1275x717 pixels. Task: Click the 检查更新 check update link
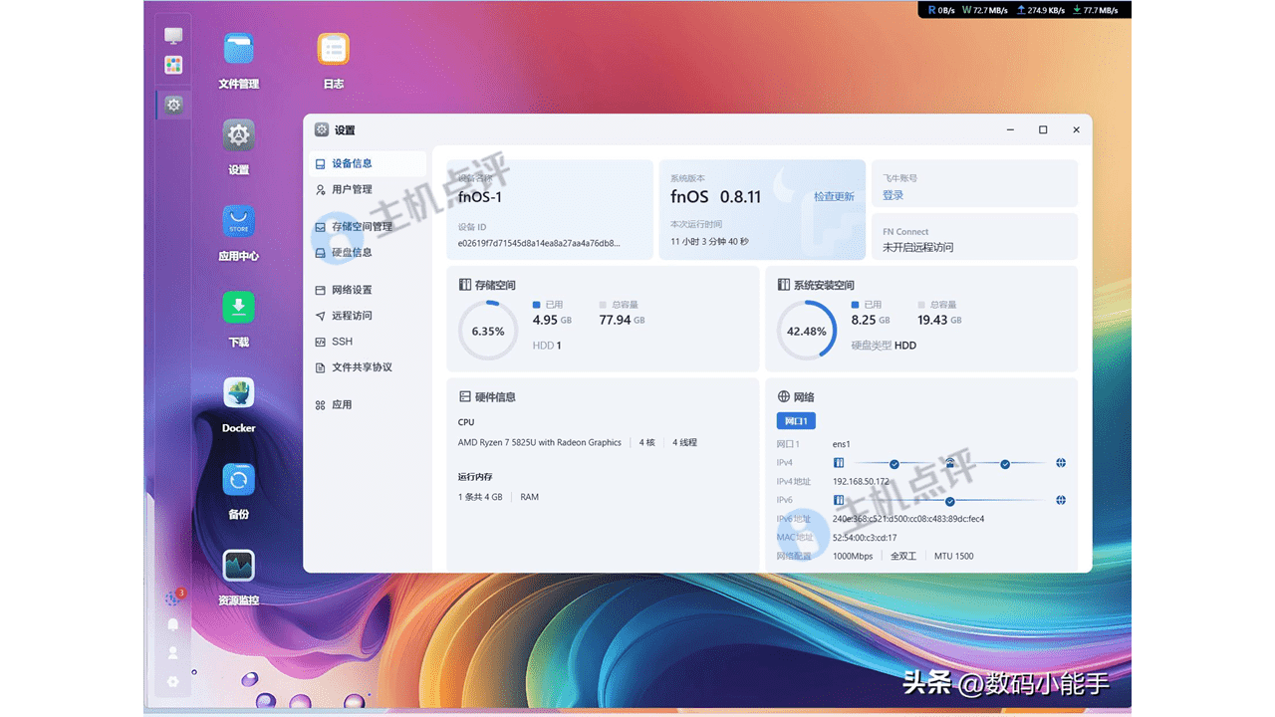pyautogui.click(x=834, y=197)
